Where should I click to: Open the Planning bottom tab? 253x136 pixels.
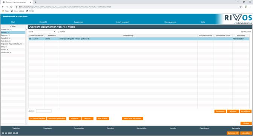110,128
